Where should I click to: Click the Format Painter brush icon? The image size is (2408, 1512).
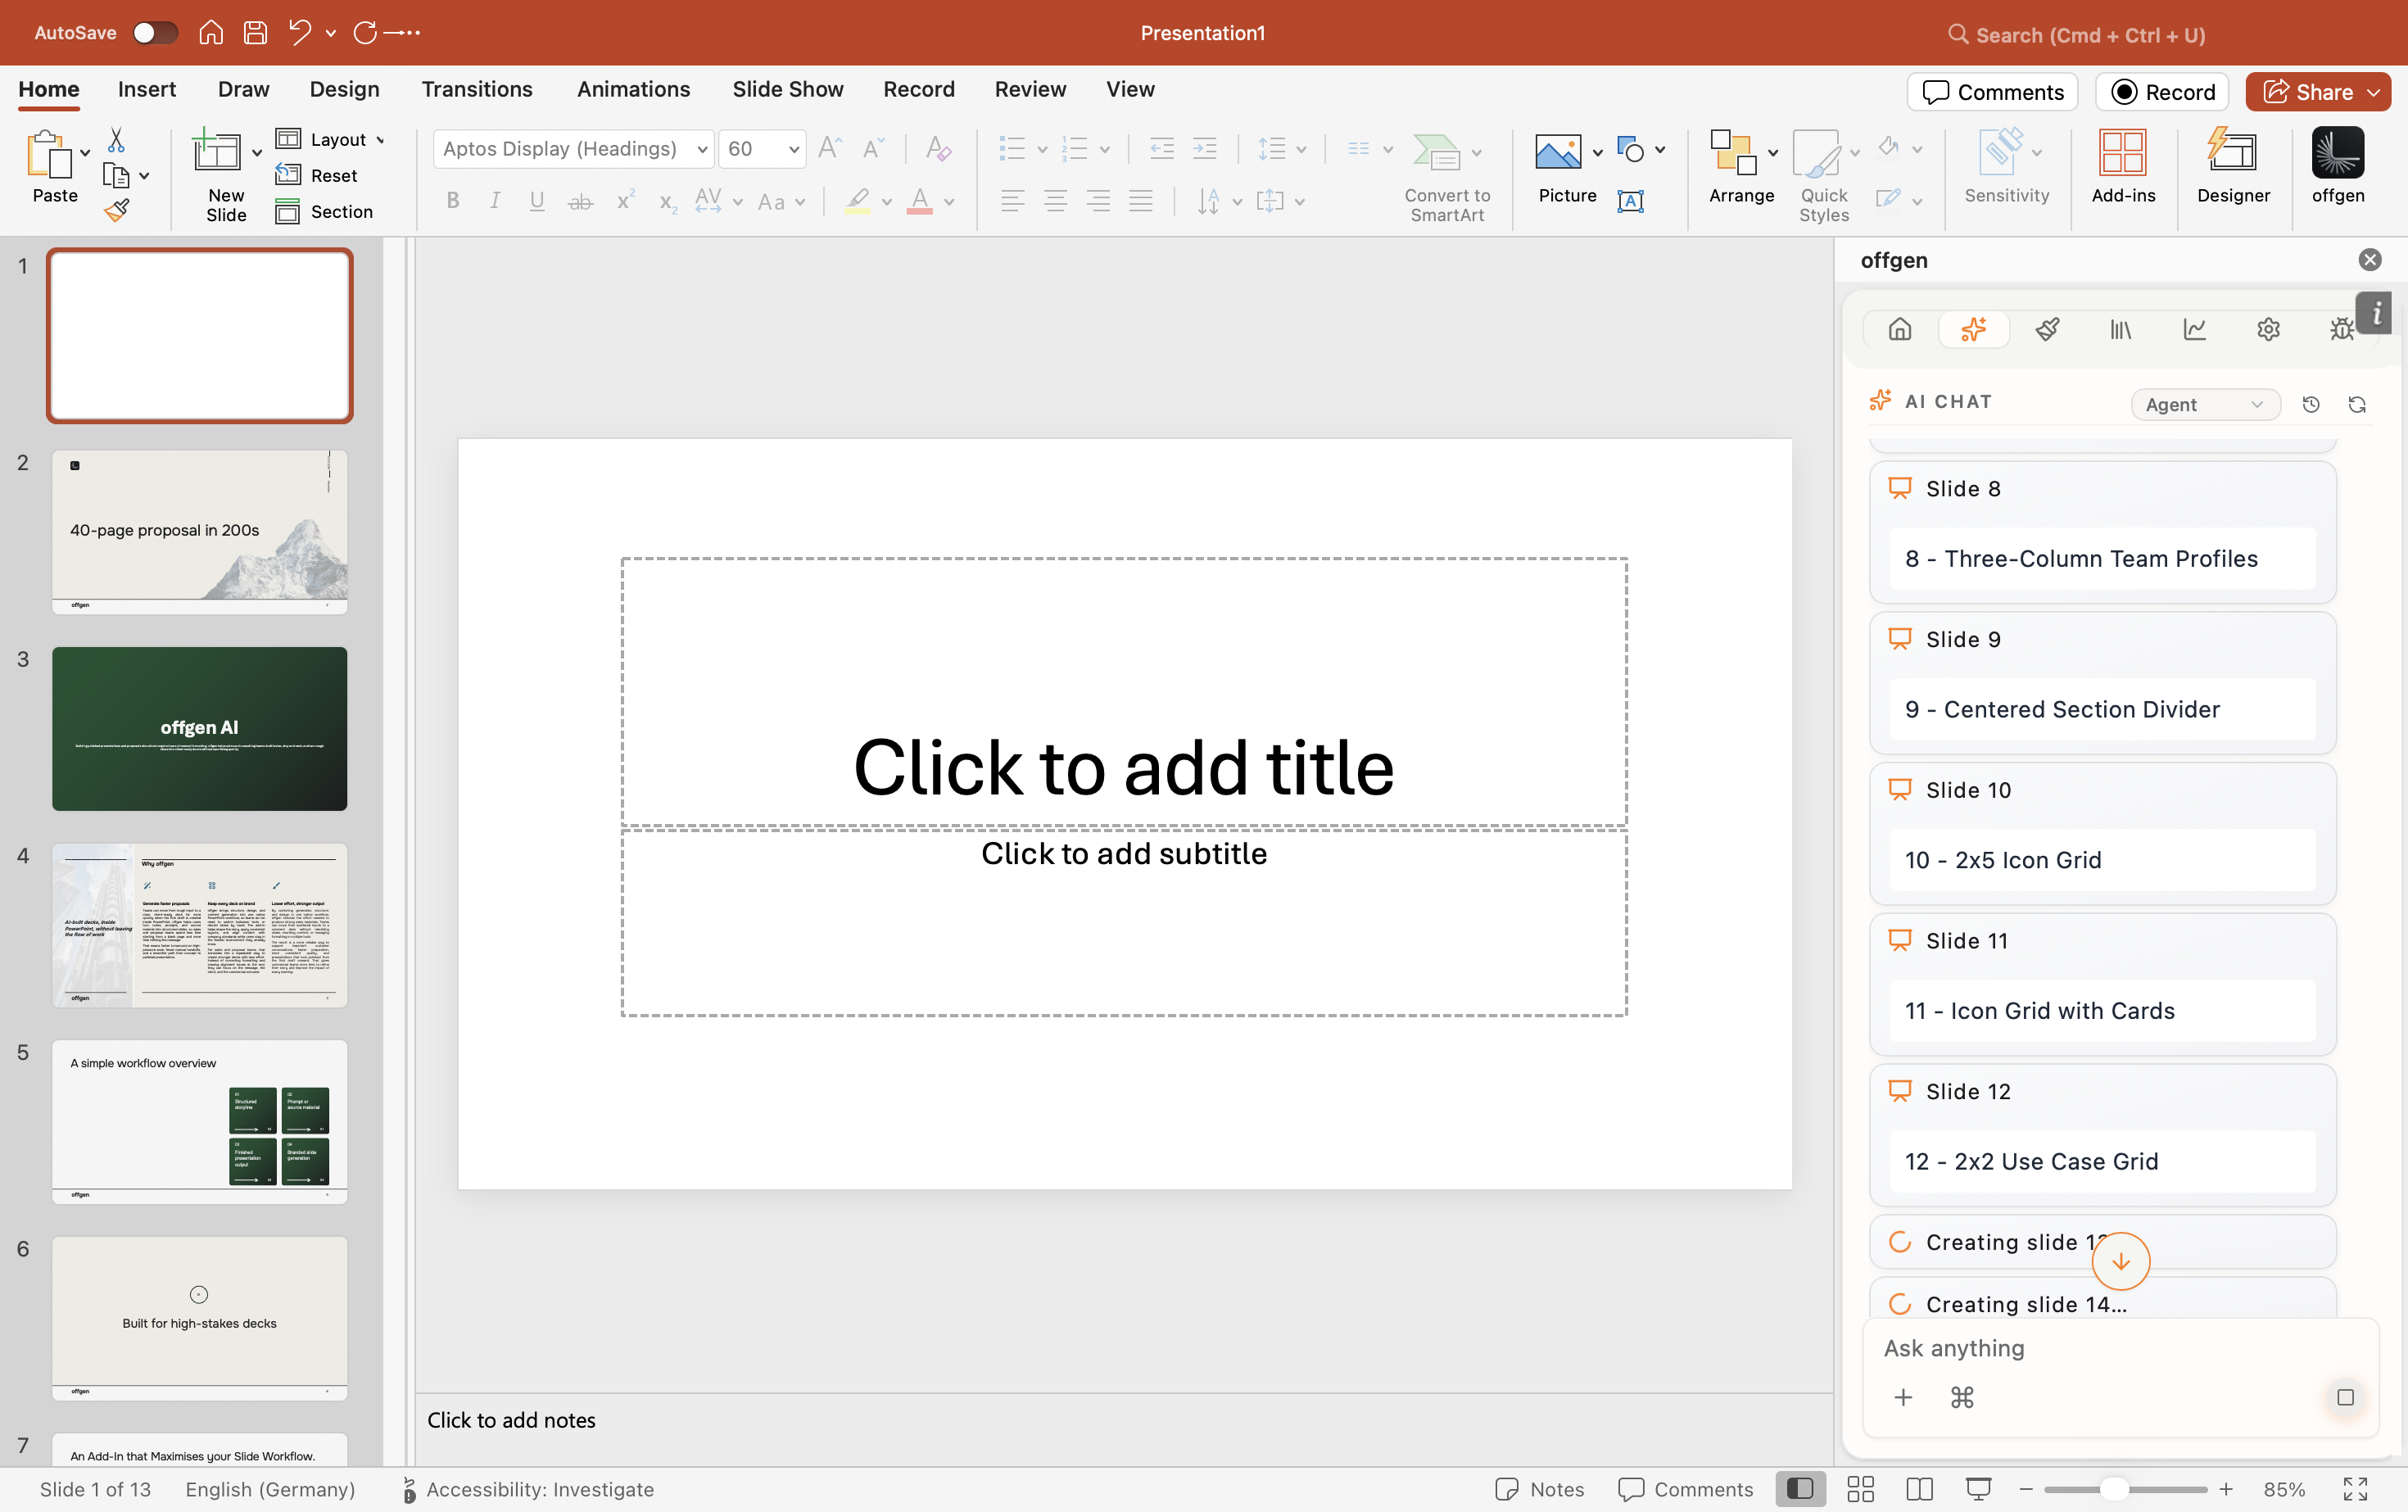[116, 210]
